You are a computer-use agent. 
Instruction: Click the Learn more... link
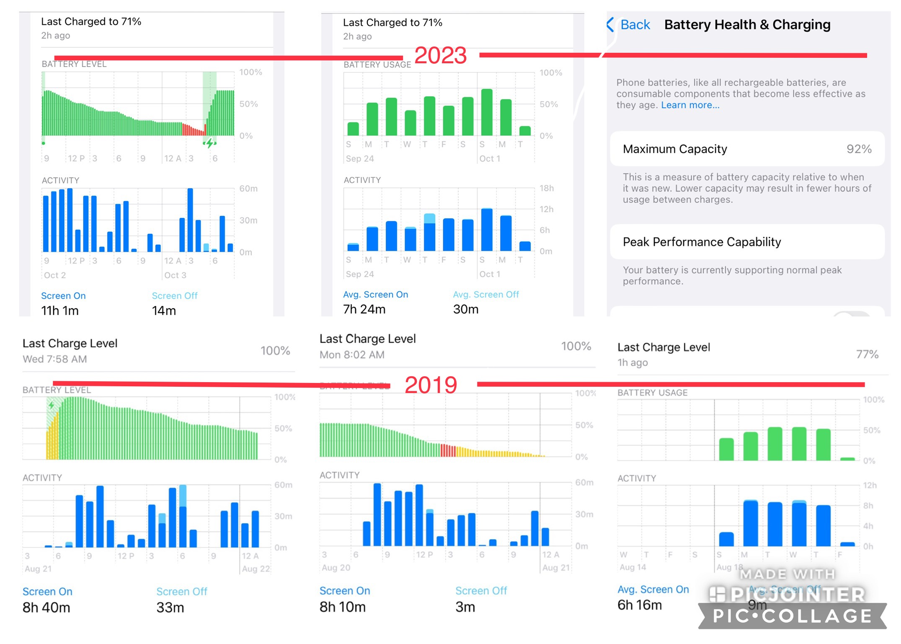690,105
